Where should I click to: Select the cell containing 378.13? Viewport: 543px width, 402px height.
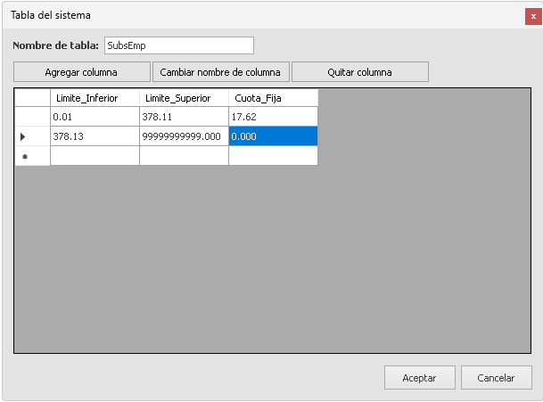(x=95, y=136)
